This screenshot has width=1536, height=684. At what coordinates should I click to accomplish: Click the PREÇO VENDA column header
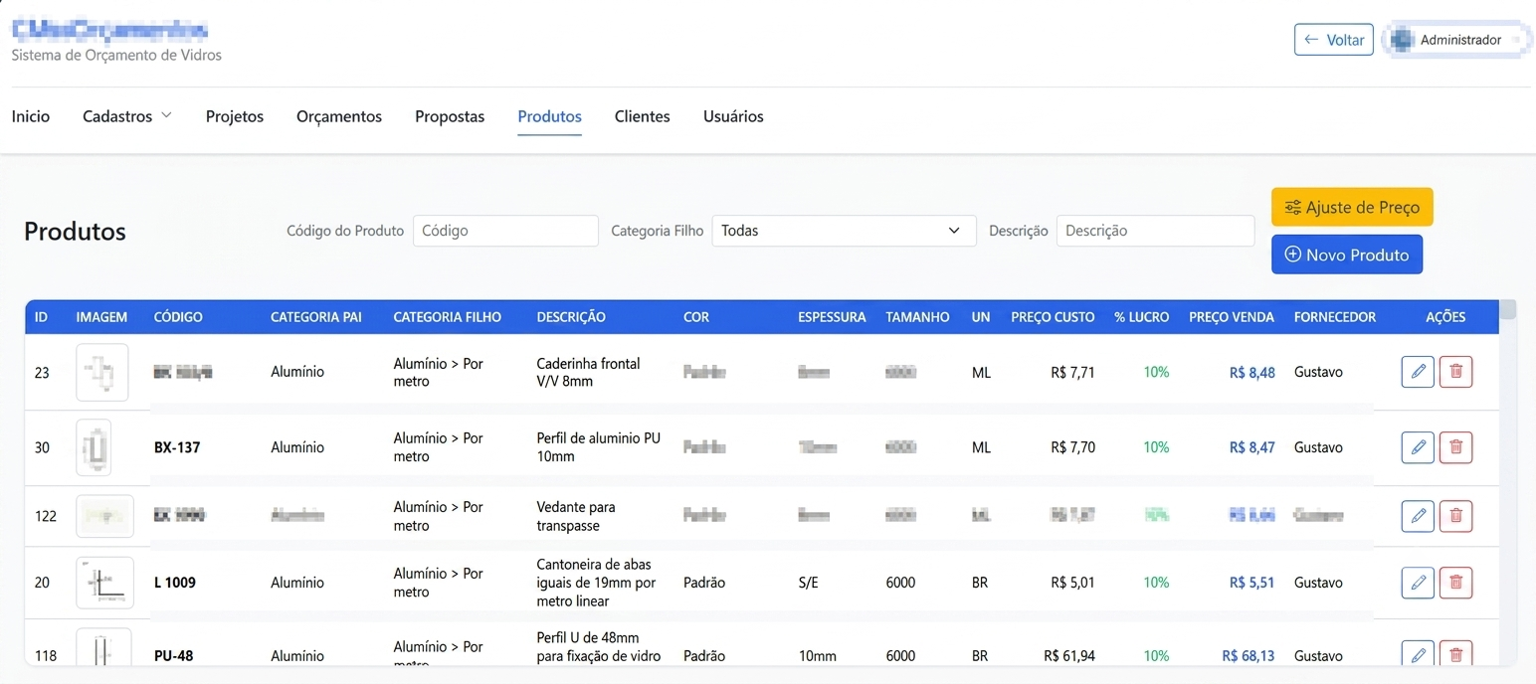(x=1232, y=317)
